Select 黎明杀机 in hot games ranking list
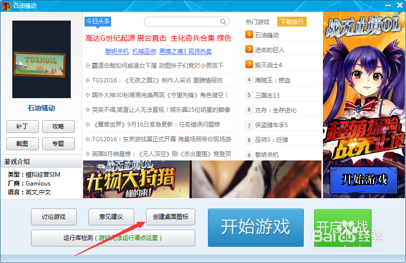This screenshot has height=263, width=406. click(x=267, y=155)
